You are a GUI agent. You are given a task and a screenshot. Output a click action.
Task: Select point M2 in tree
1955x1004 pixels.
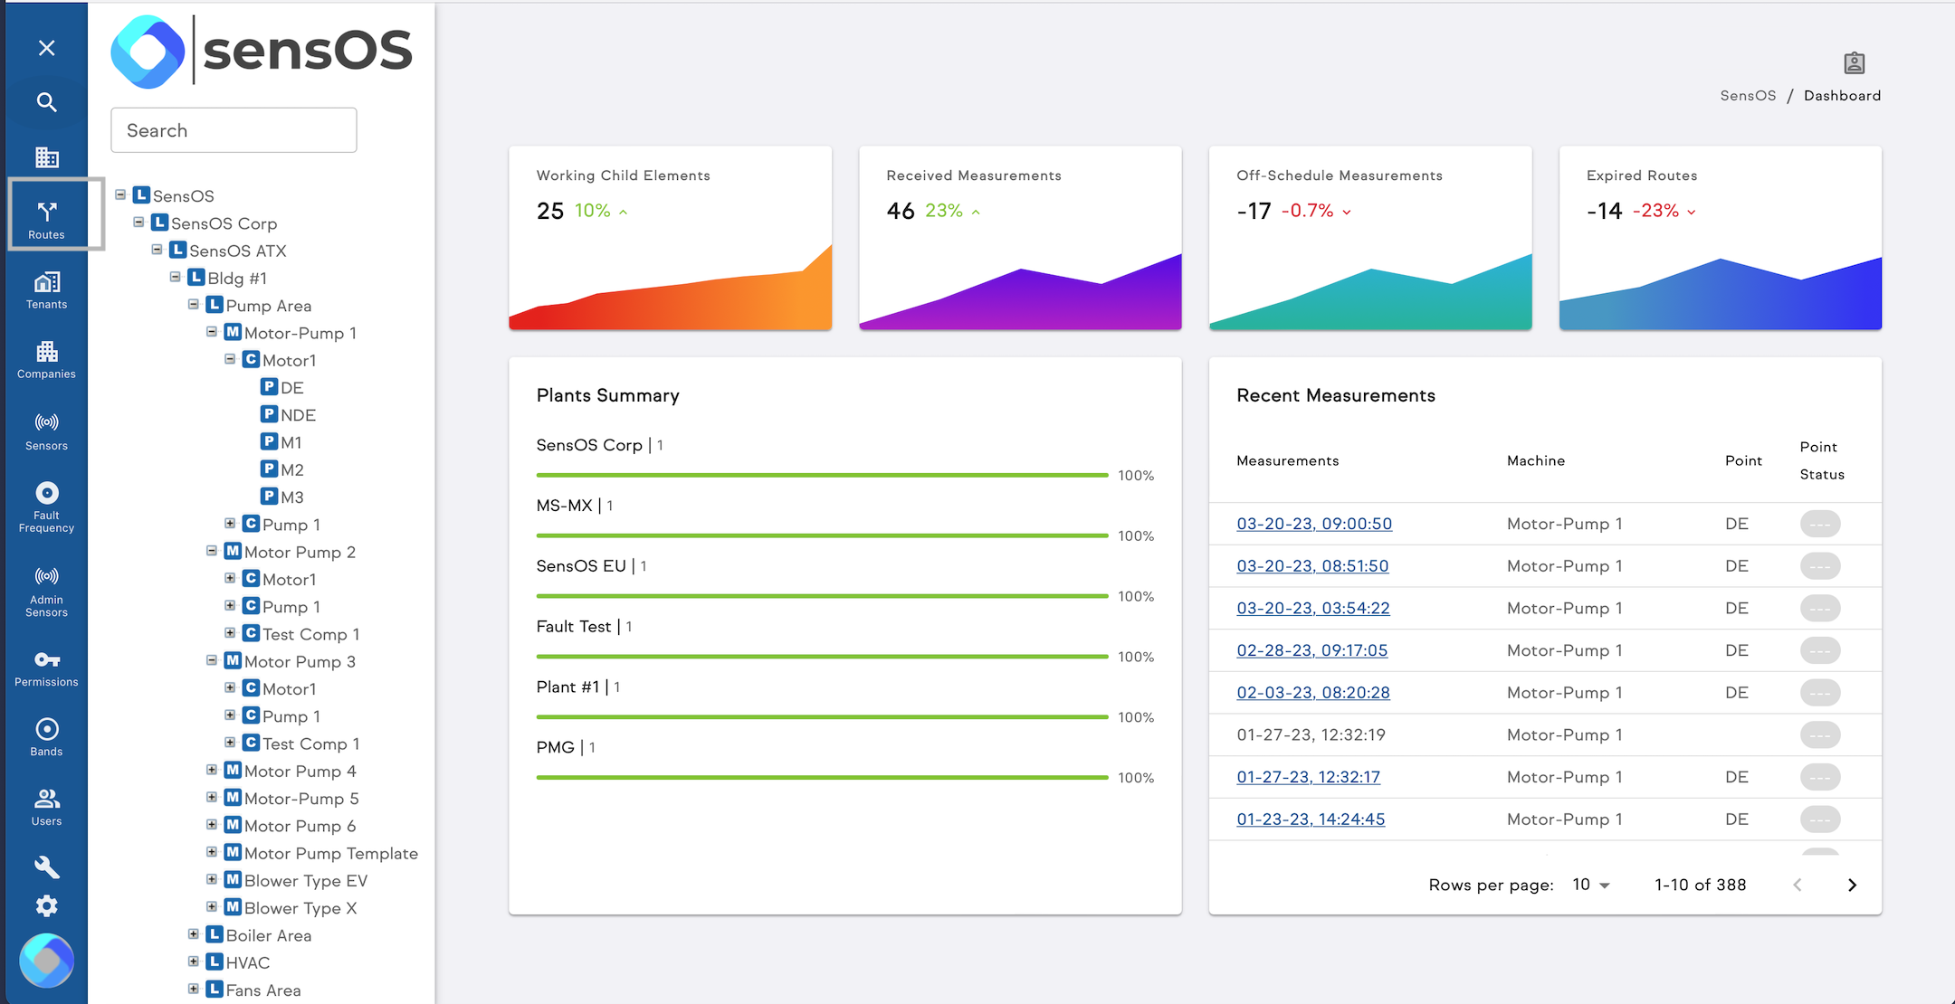(282, 469)
